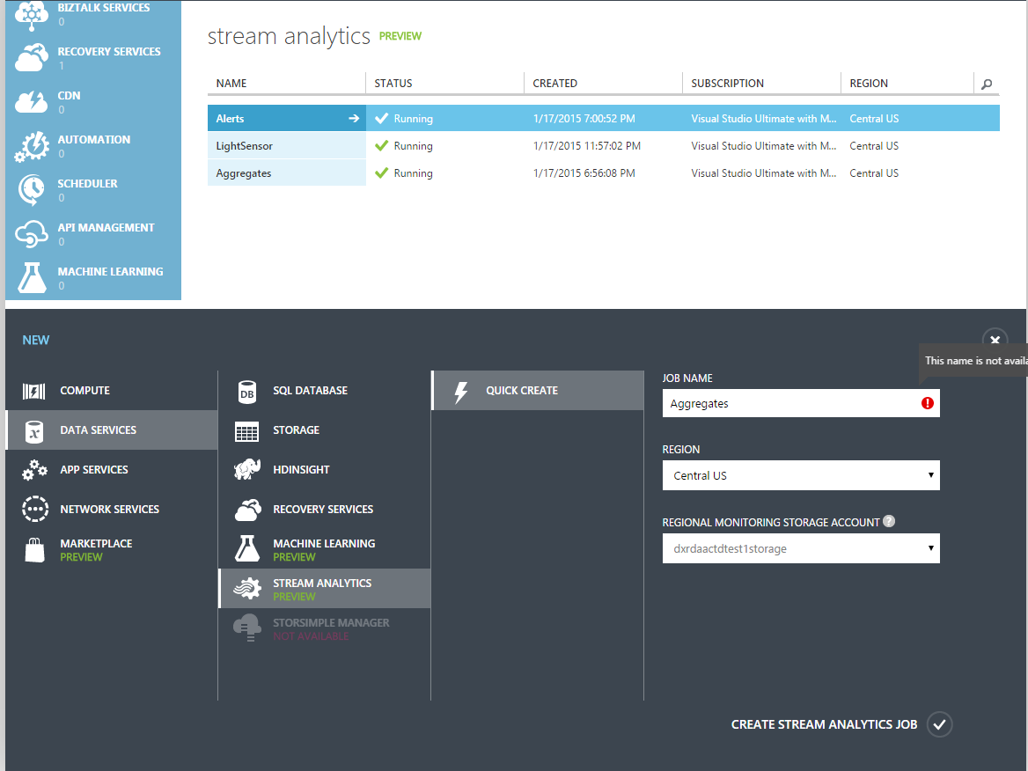Select Data Services menu item

tap(112, 430)
